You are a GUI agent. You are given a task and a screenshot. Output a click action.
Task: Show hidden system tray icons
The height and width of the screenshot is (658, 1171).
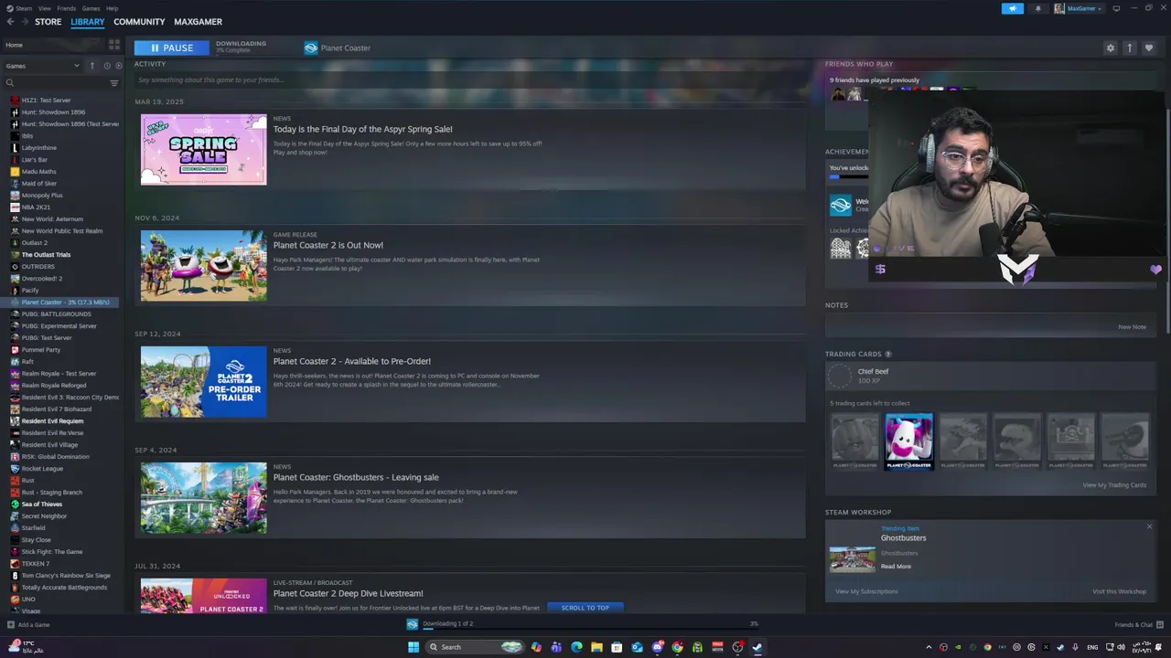click(929, 647)
